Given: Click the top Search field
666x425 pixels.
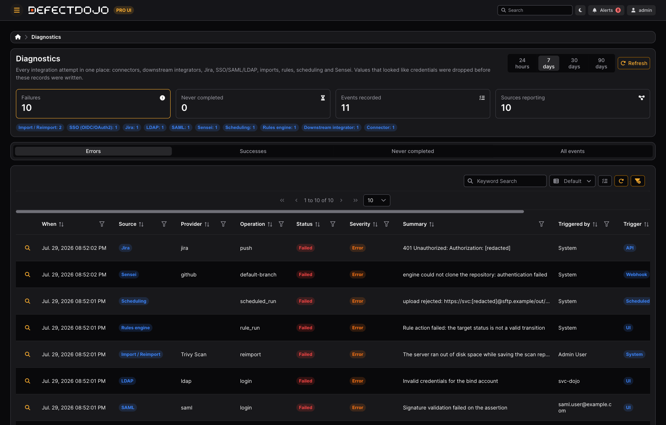Looking at the screenshot, I should 535,10.
